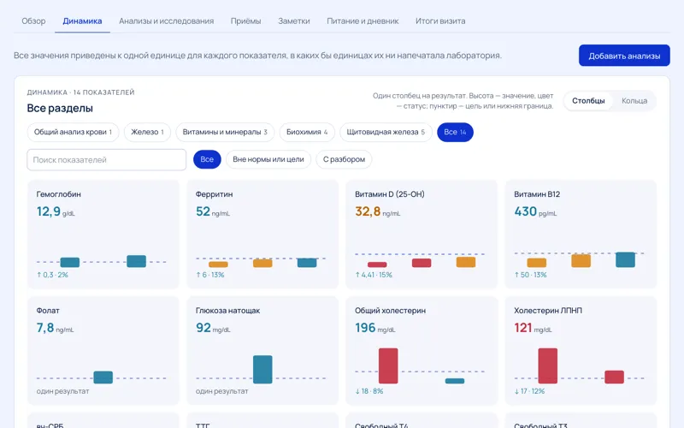Open the Общий холестерин card title

click(x=390, y=311)
